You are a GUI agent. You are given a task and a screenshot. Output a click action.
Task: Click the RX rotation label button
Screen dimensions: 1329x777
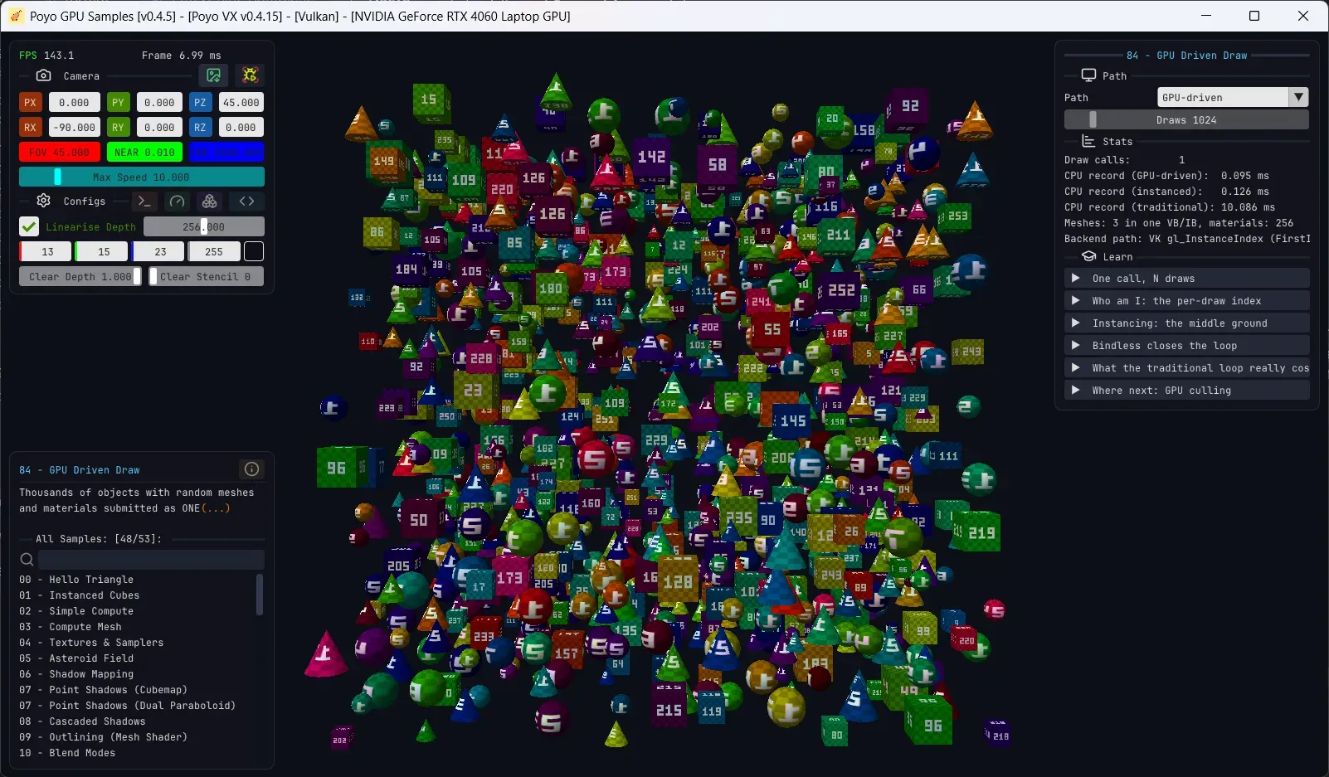click(x=31, y=128)
